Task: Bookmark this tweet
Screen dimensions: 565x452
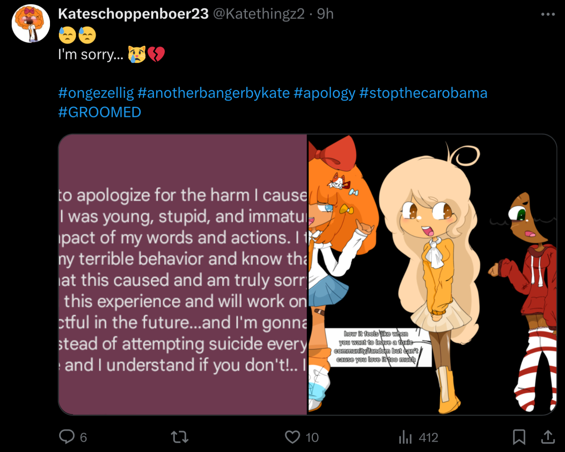Action: pyautogui.click(x=519, y=437)
